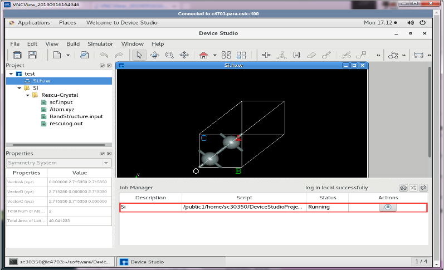Select the pan/move view tool
This screenshot has height=270, width=444.
tap(184, 55)
